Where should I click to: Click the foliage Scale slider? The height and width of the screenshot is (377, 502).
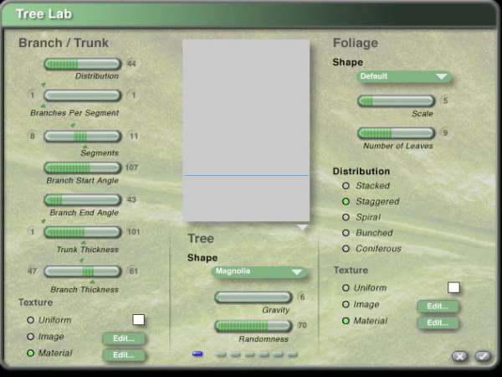click(x=397, y=101)
